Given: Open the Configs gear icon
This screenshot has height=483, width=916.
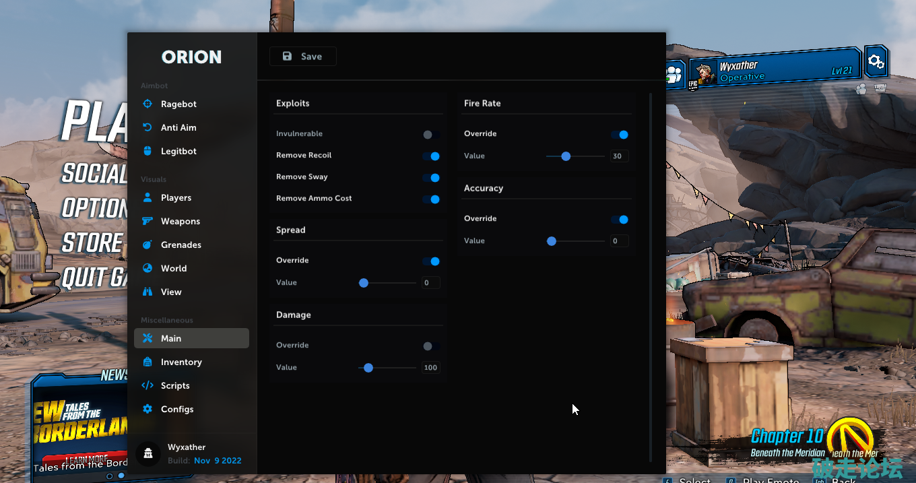Looking at the screenshot, I should (148, 409).
